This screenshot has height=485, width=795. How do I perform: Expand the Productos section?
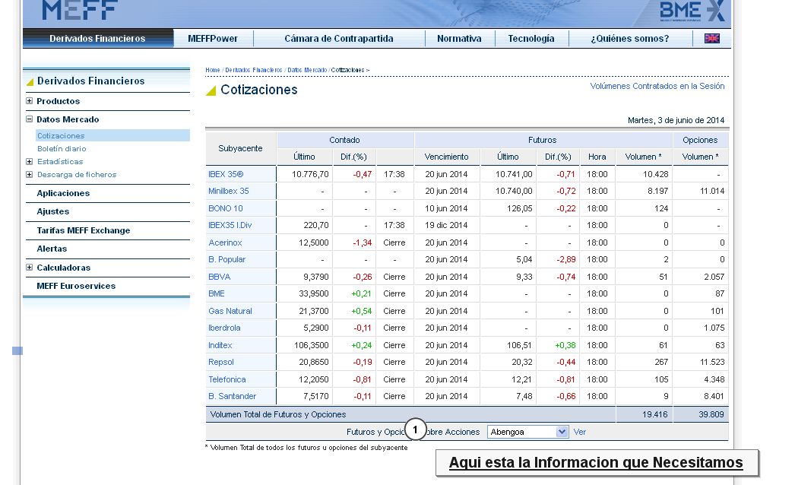pyautogui.click(x=30, y=101)
